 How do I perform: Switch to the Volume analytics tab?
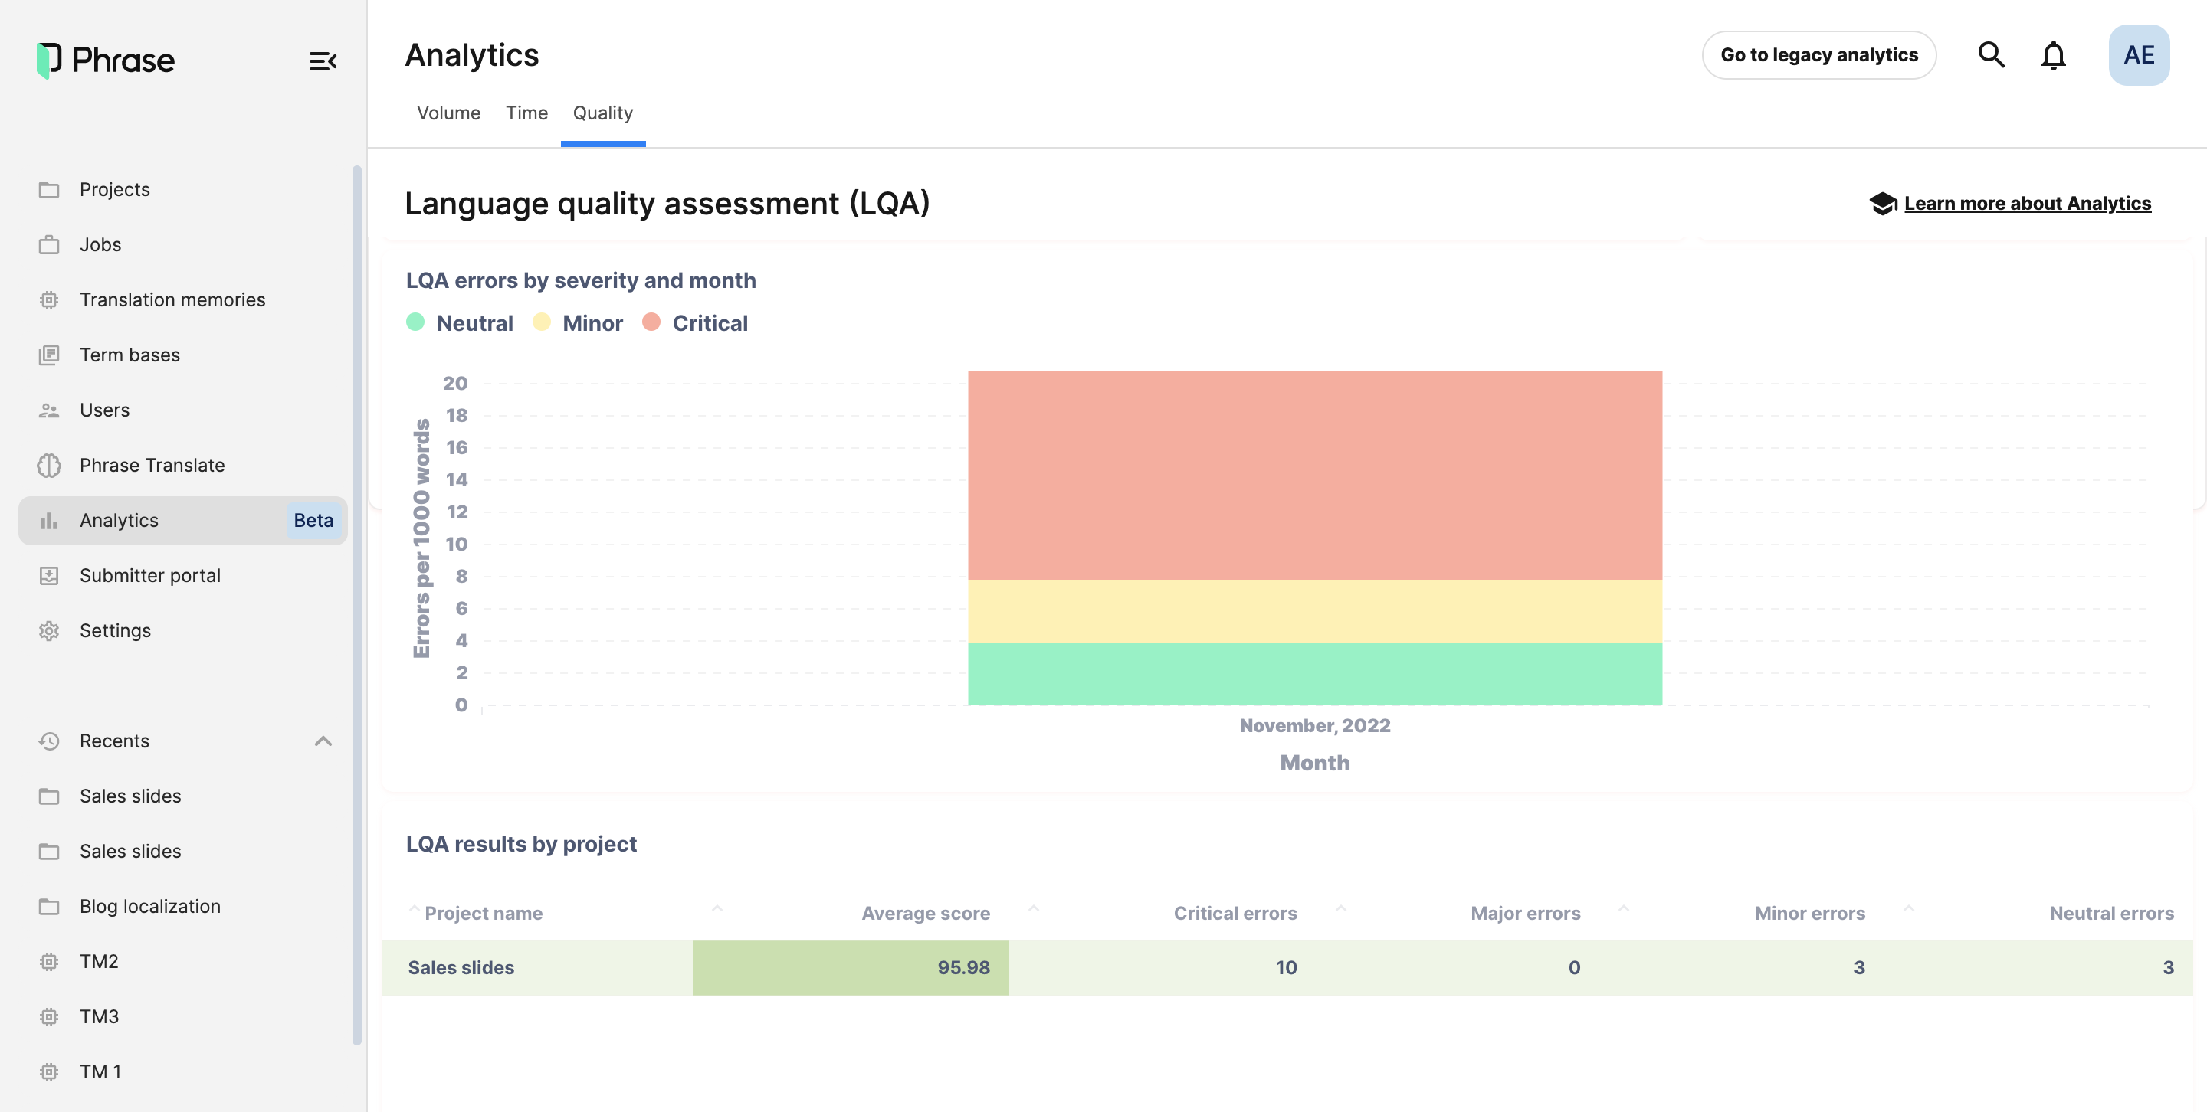coord(448,112)
